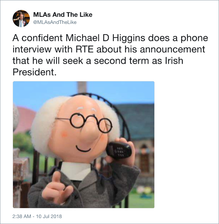
Task: Click the display name MLAs And The Like
Action: point(63,15)
